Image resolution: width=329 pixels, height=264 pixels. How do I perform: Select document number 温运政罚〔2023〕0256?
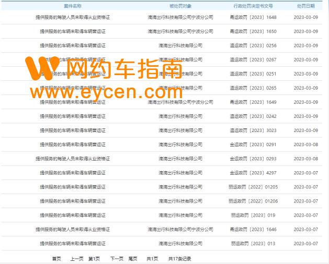[253, 45]
